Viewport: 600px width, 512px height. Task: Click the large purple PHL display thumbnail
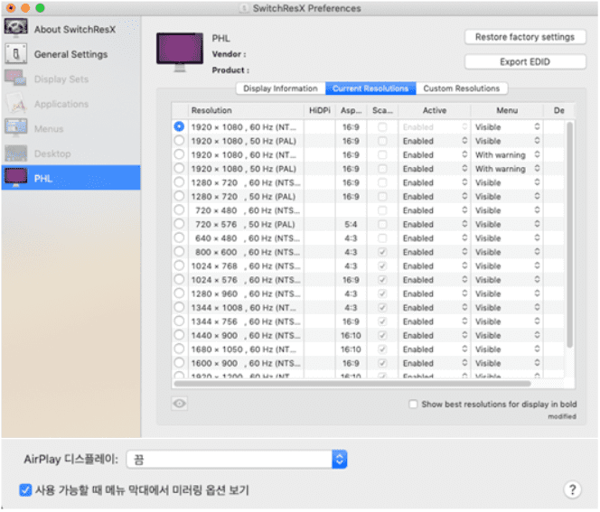click(180, 51)
